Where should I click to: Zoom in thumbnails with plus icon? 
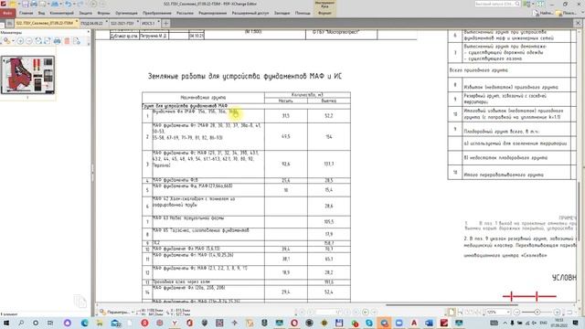point(20,40)
